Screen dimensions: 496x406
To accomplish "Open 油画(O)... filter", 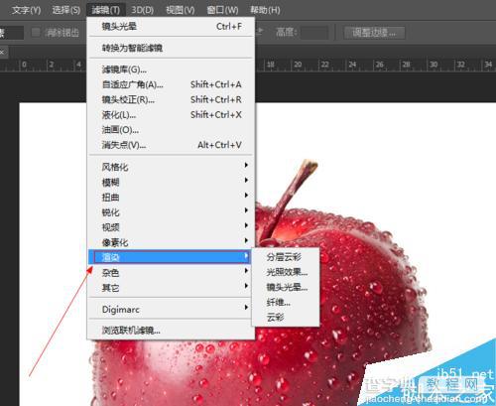I will (172, 130).
